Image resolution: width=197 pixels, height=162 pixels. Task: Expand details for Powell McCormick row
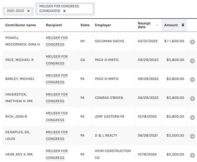192,42
